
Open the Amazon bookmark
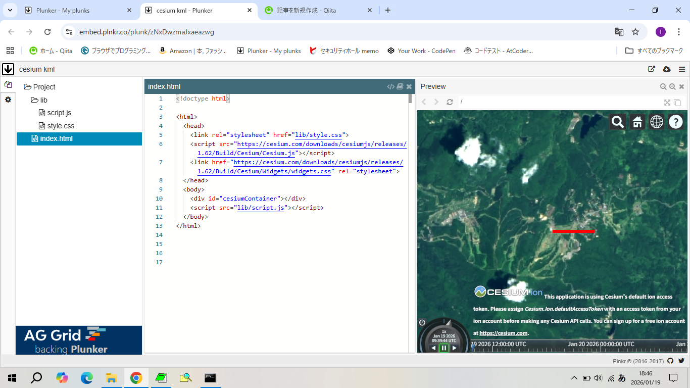click(193, 51)
